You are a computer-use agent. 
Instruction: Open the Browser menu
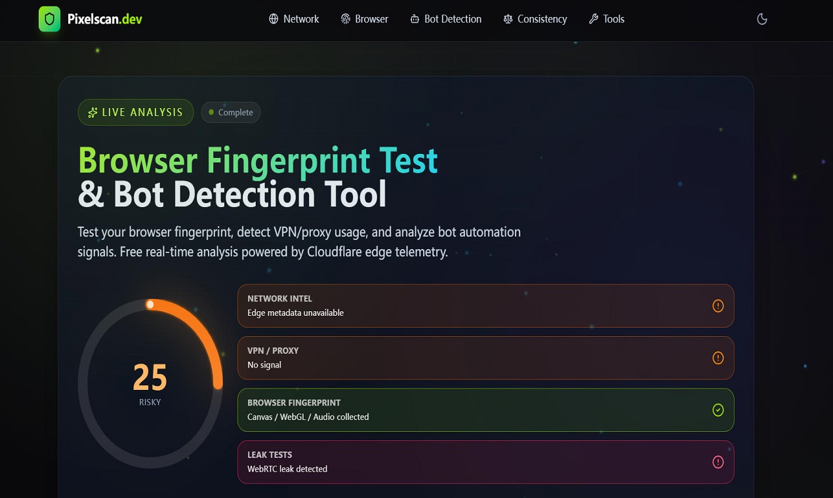coord(365,19)
